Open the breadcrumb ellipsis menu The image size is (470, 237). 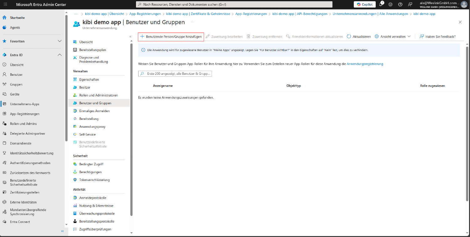point(76,14)
